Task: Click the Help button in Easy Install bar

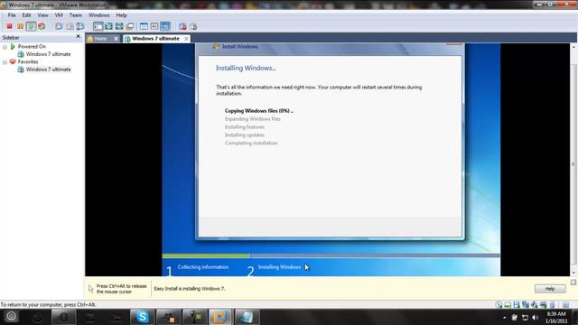Action: (550, 289)
